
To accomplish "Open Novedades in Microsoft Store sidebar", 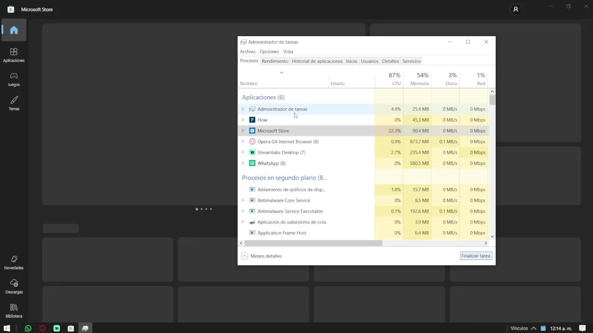I will (x=14, y=262).
